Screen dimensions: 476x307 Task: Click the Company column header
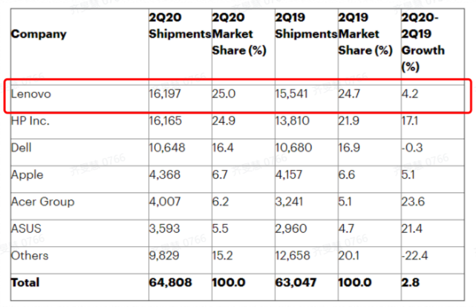click(39, 34)
